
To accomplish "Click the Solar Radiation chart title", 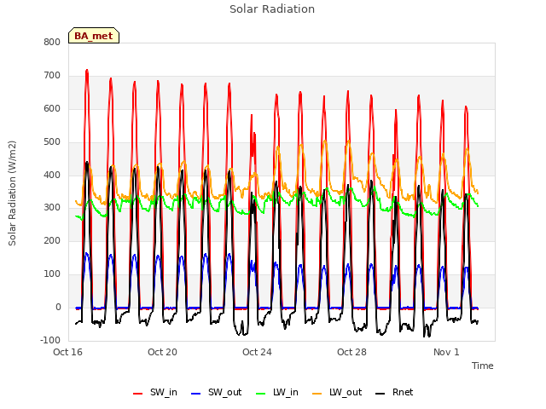I will click(272, 9).
